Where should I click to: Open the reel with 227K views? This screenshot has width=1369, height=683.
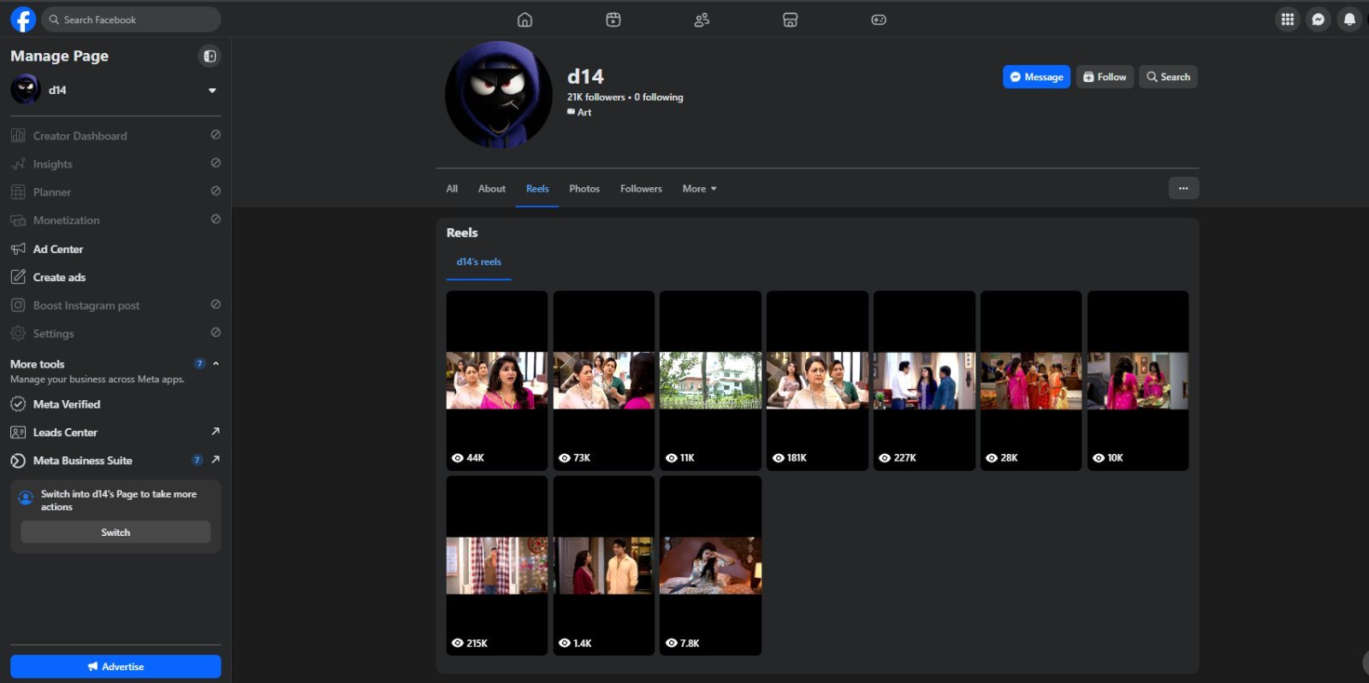point(924,380)
